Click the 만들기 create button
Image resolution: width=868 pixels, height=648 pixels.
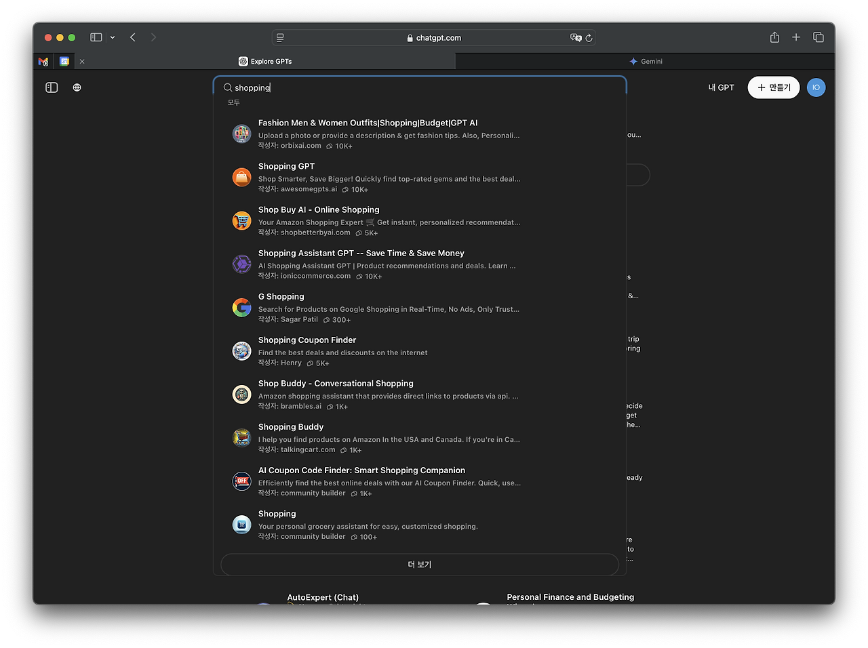[774, 87]
